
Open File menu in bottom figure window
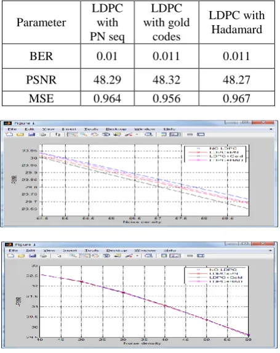tap(13, 250)
